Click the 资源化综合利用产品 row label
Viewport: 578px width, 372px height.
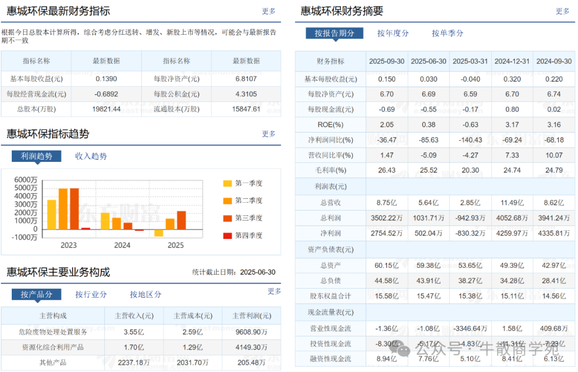coord(52,347)
